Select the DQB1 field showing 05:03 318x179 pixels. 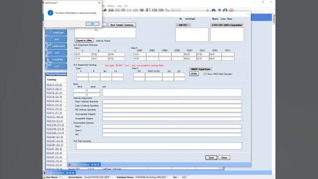click(x=190, y=54)
